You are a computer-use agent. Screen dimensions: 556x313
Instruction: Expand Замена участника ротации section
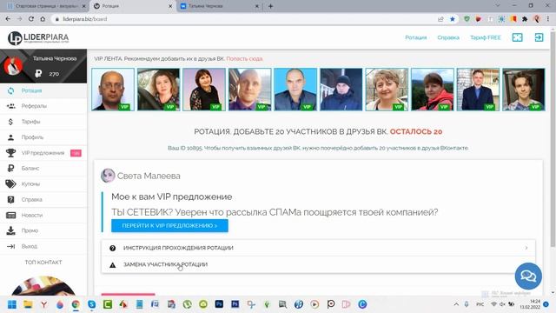pyautogui.click(x=319, y=264)
